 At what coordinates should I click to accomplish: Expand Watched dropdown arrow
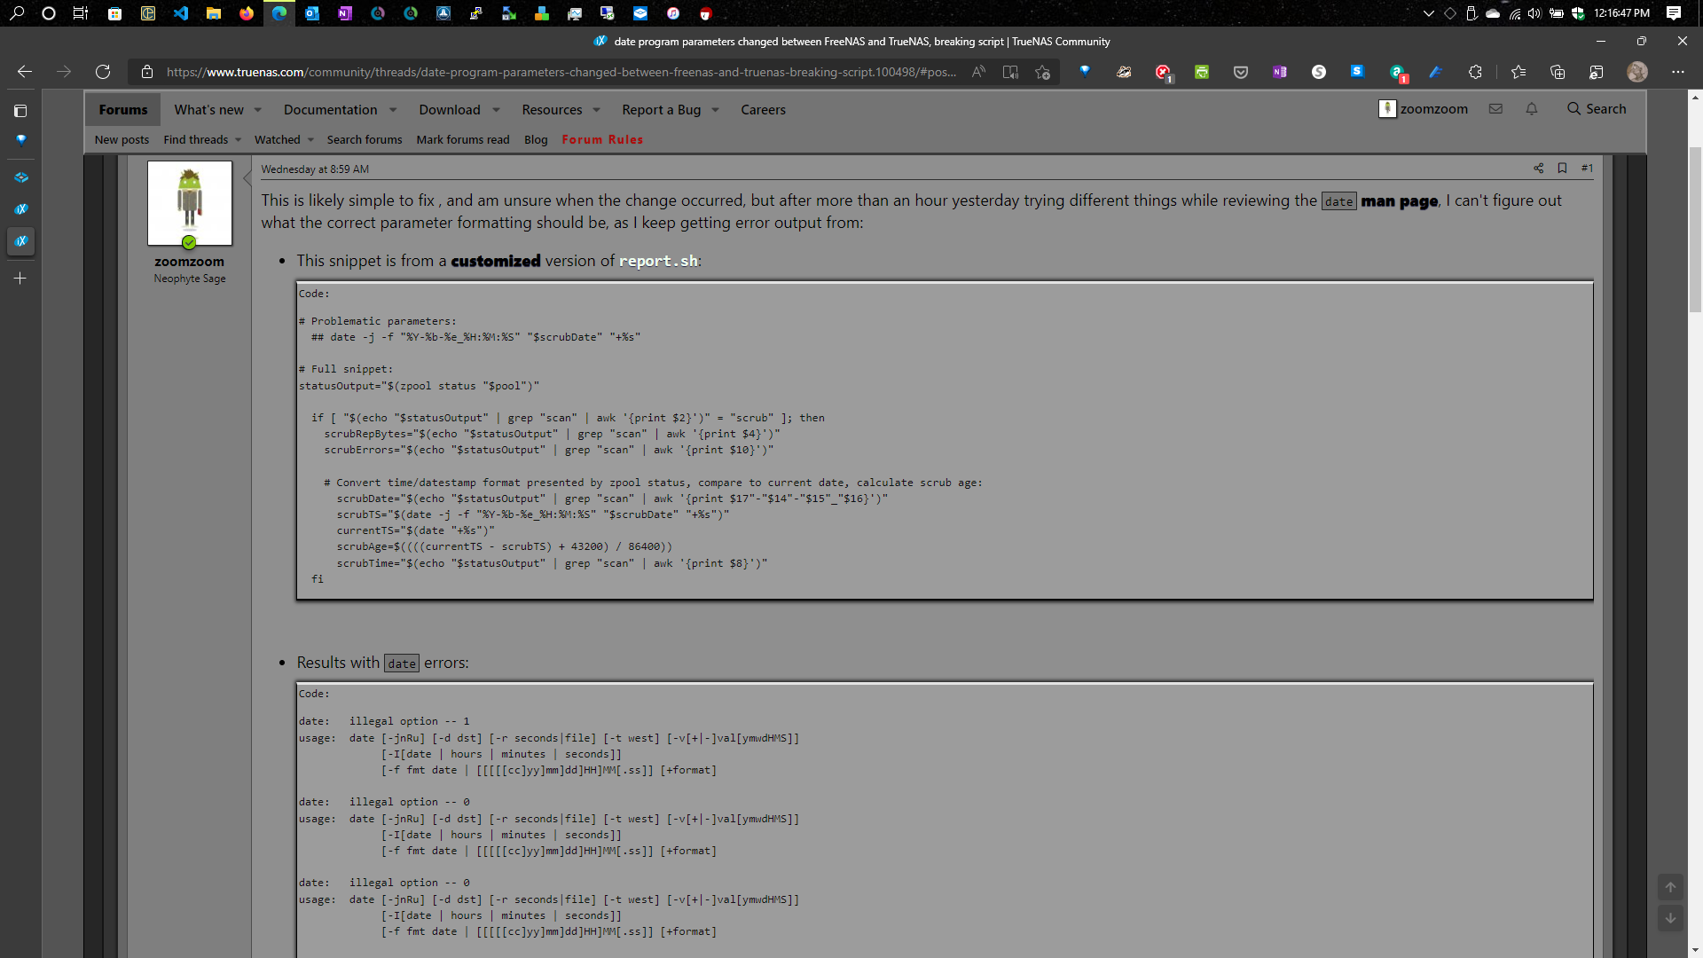pos(310,140)
